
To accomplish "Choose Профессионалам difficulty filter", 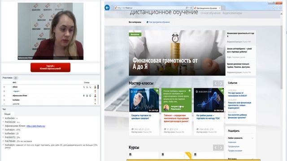I will [235, 151].
